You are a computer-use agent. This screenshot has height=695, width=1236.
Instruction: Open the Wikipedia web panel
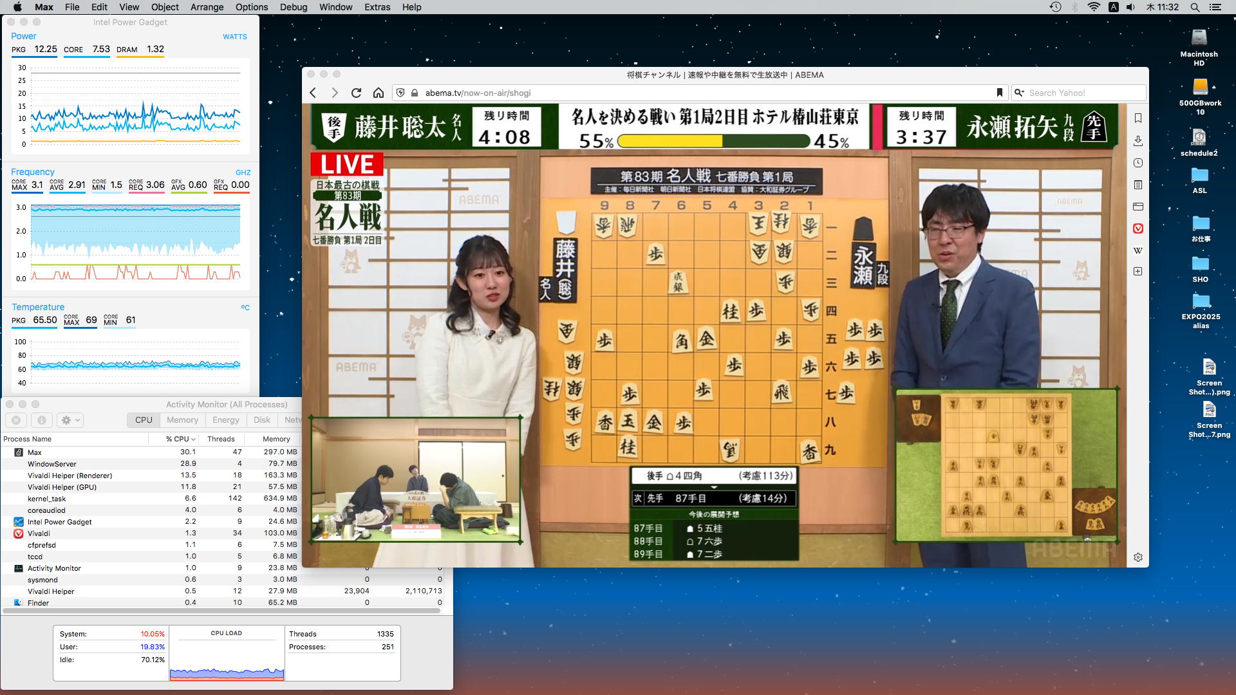coord(1138,250)
